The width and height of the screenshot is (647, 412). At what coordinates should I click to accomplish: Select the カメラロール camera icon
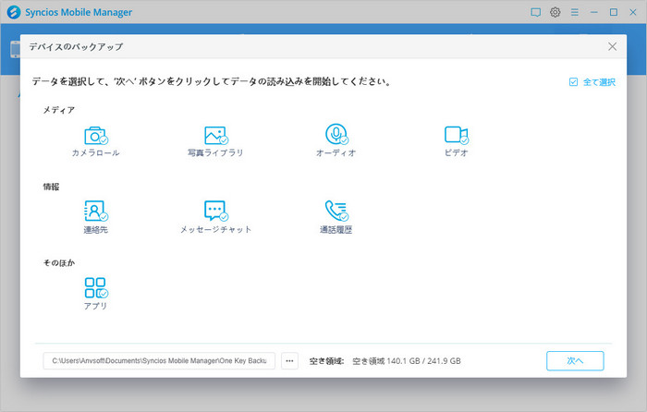click(96, 135)
